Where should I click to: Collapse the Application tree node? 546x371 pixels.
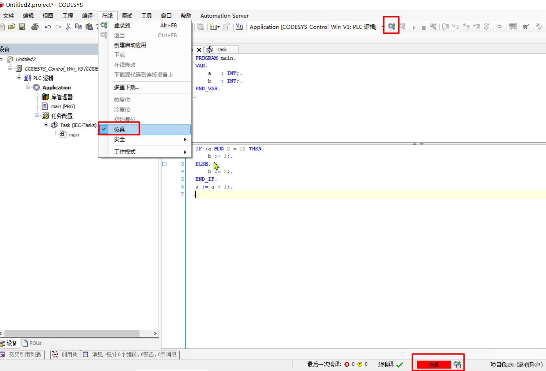point(28,87)
